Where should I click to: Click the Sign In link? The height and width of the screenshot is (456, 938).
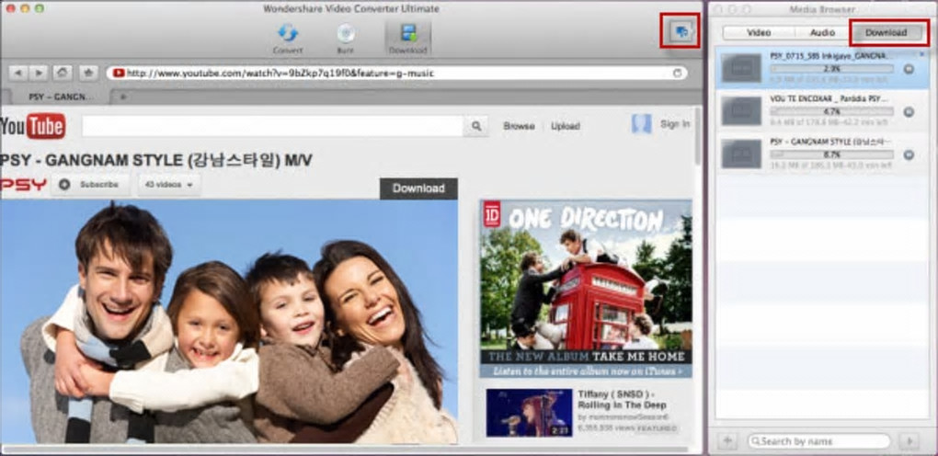click(675, 124)
